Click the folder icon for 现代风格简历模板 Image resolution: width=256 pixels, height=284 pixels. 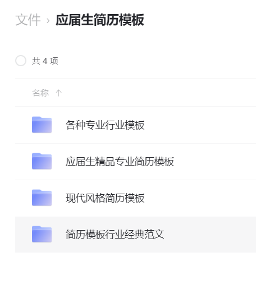click(x=42, y=198)
